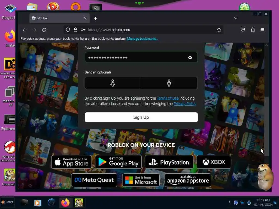Select the Enderman desktop file icon
Screen dimensions: 279x209
[8, 122]
